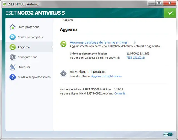Viewport: 178px width, 140px height.
Task: Click the ESET eye icon in title bar
Action: point(4,4)
